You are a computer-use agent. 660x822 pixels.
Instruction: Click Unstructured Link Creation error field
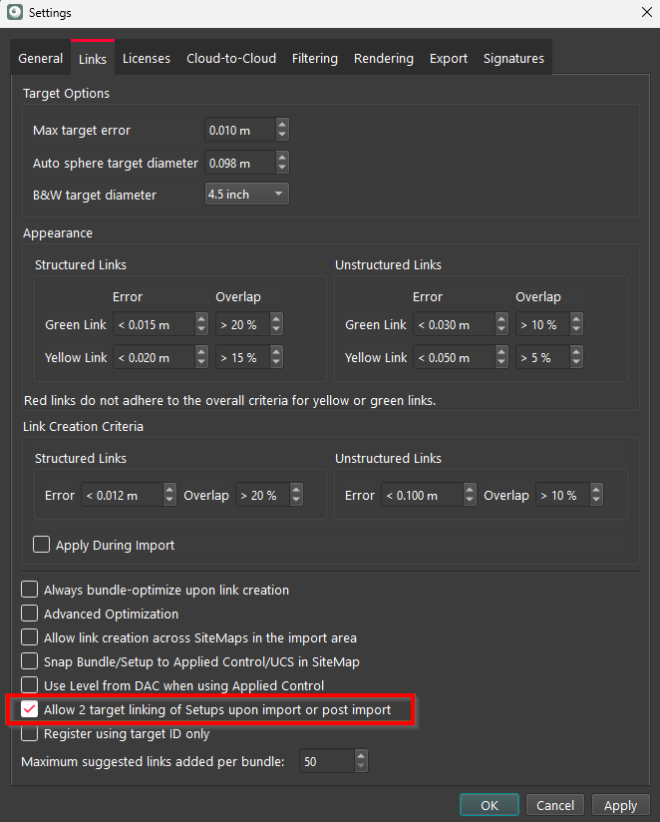422,496
